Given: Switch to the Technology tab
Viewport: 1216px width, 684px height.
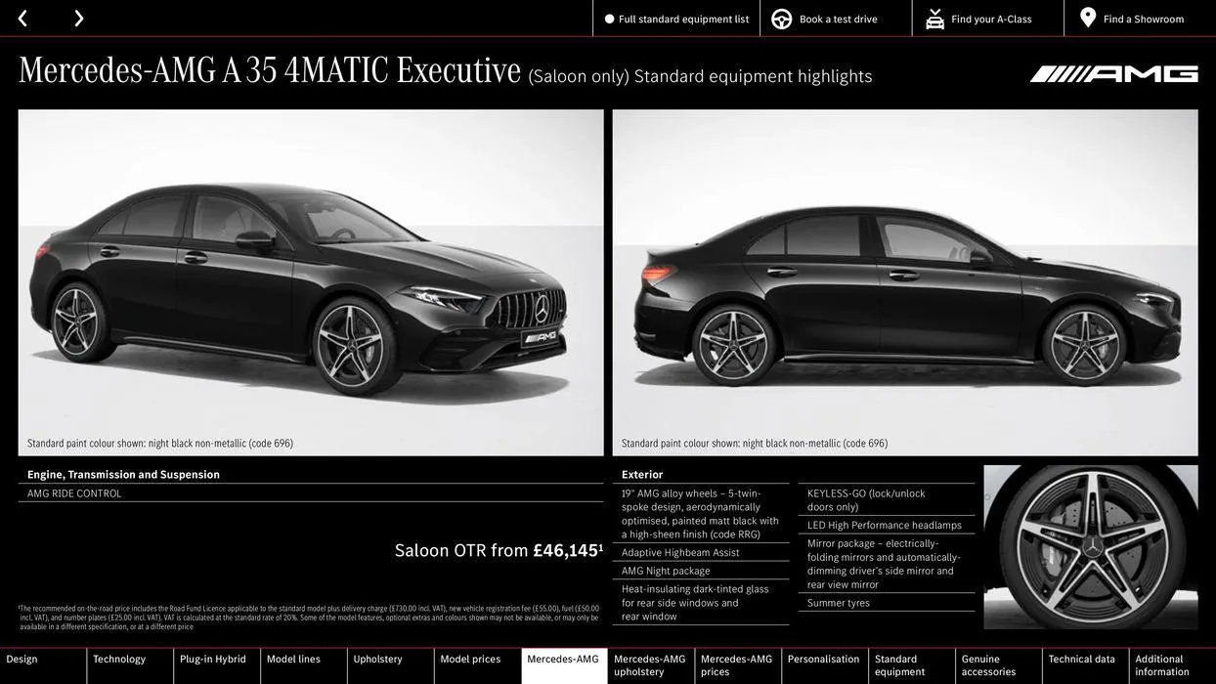Looking at the screenshot, I should click(x=119, y=660).
